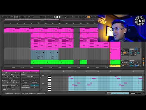146x110 pixels.
Task: Open the Groove None dropdown
Action: click(x=15, y=87)
